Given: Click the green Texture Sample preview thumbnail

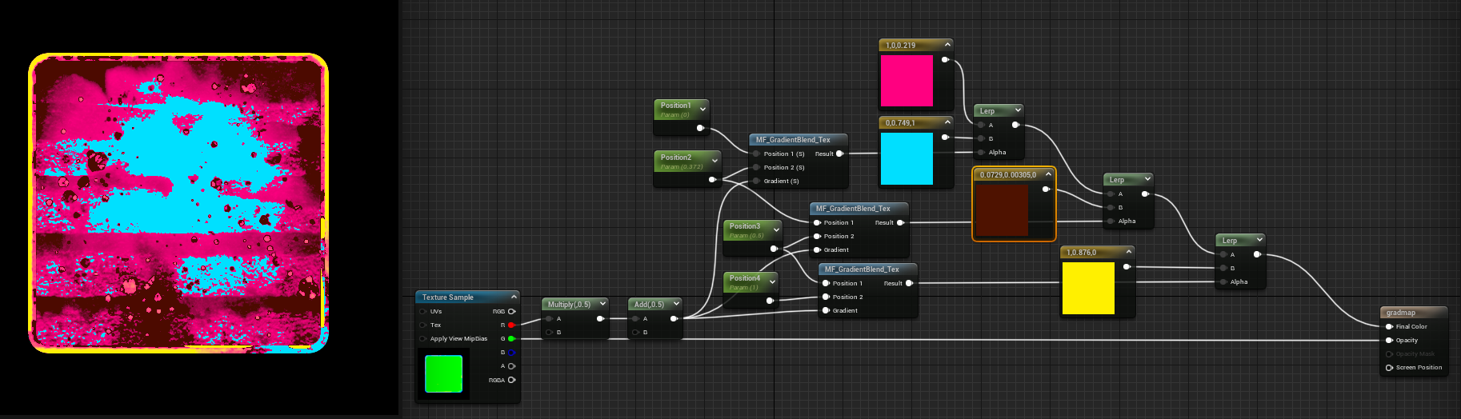Looking at the screenshot, I should click(443, 374).
